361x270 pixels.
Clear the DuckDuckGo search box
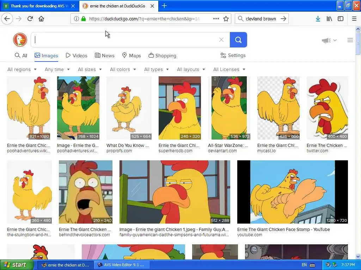click(x=221, y=40)
